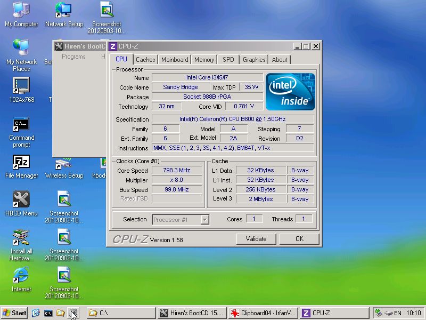Launch Install all Hardware shortcut
Image resolution: width=426 pixels, height=320 pixels.
tap(21, 245)
